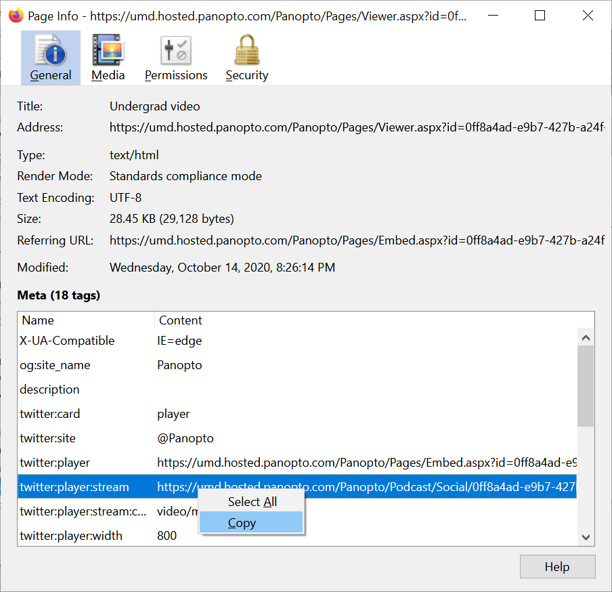This screenshot has height=592, width=612.
Task: Maximize the Page Info window
Action: pos(540,16)
